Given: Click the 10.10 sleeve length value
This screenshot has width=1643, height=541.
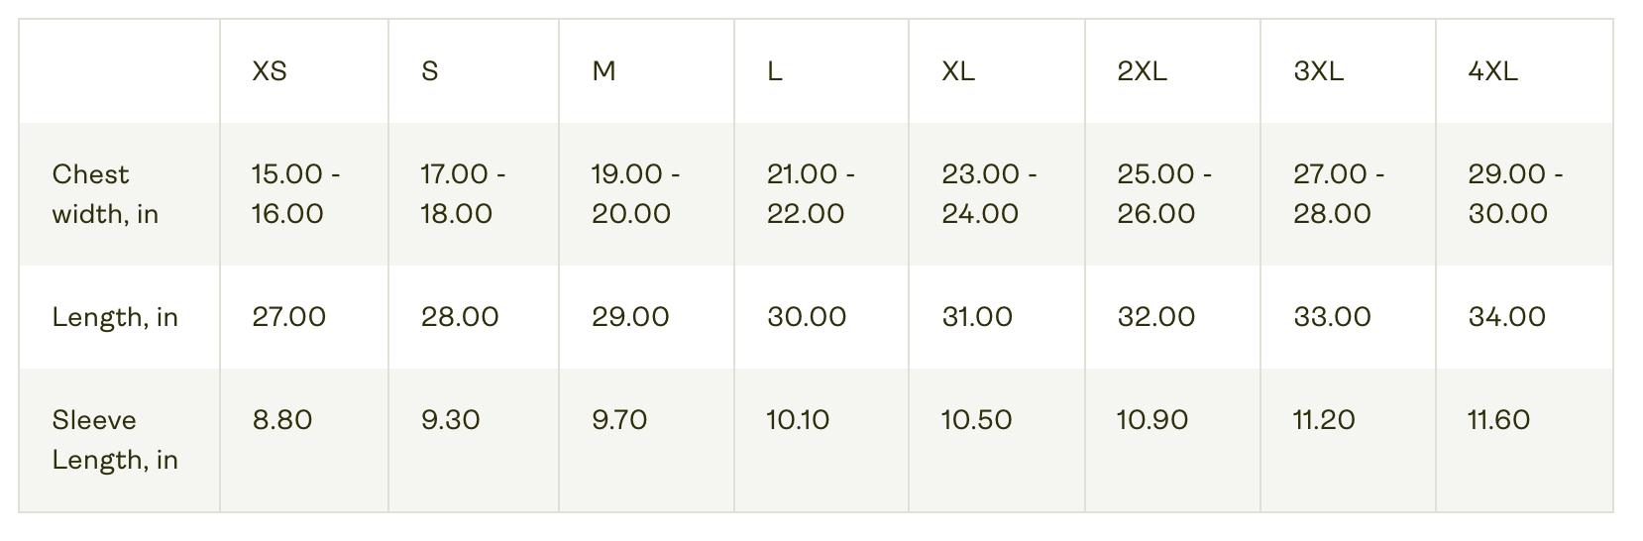Looking at the screenshot, I should click(798, 420).
